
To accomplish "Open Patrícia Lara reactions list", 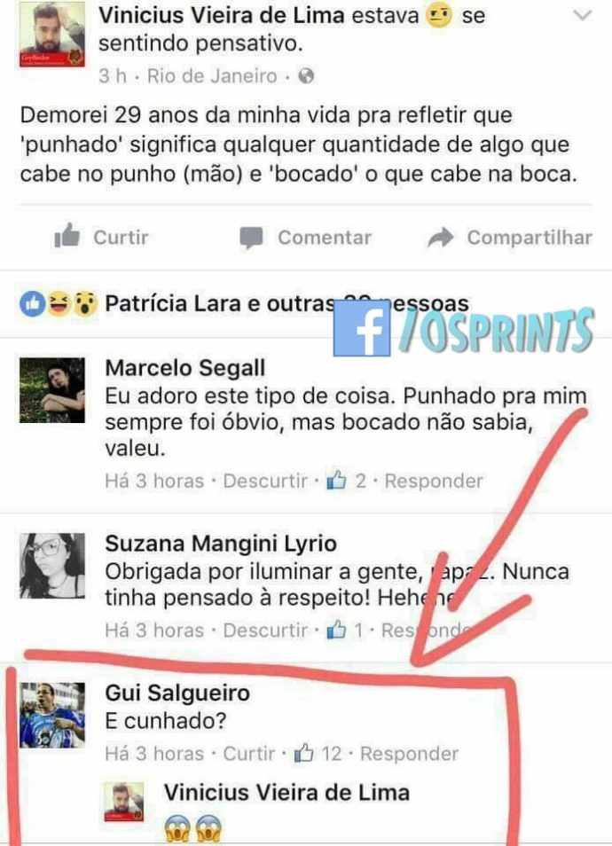I will pyautogui.click(x=286, y=304).
